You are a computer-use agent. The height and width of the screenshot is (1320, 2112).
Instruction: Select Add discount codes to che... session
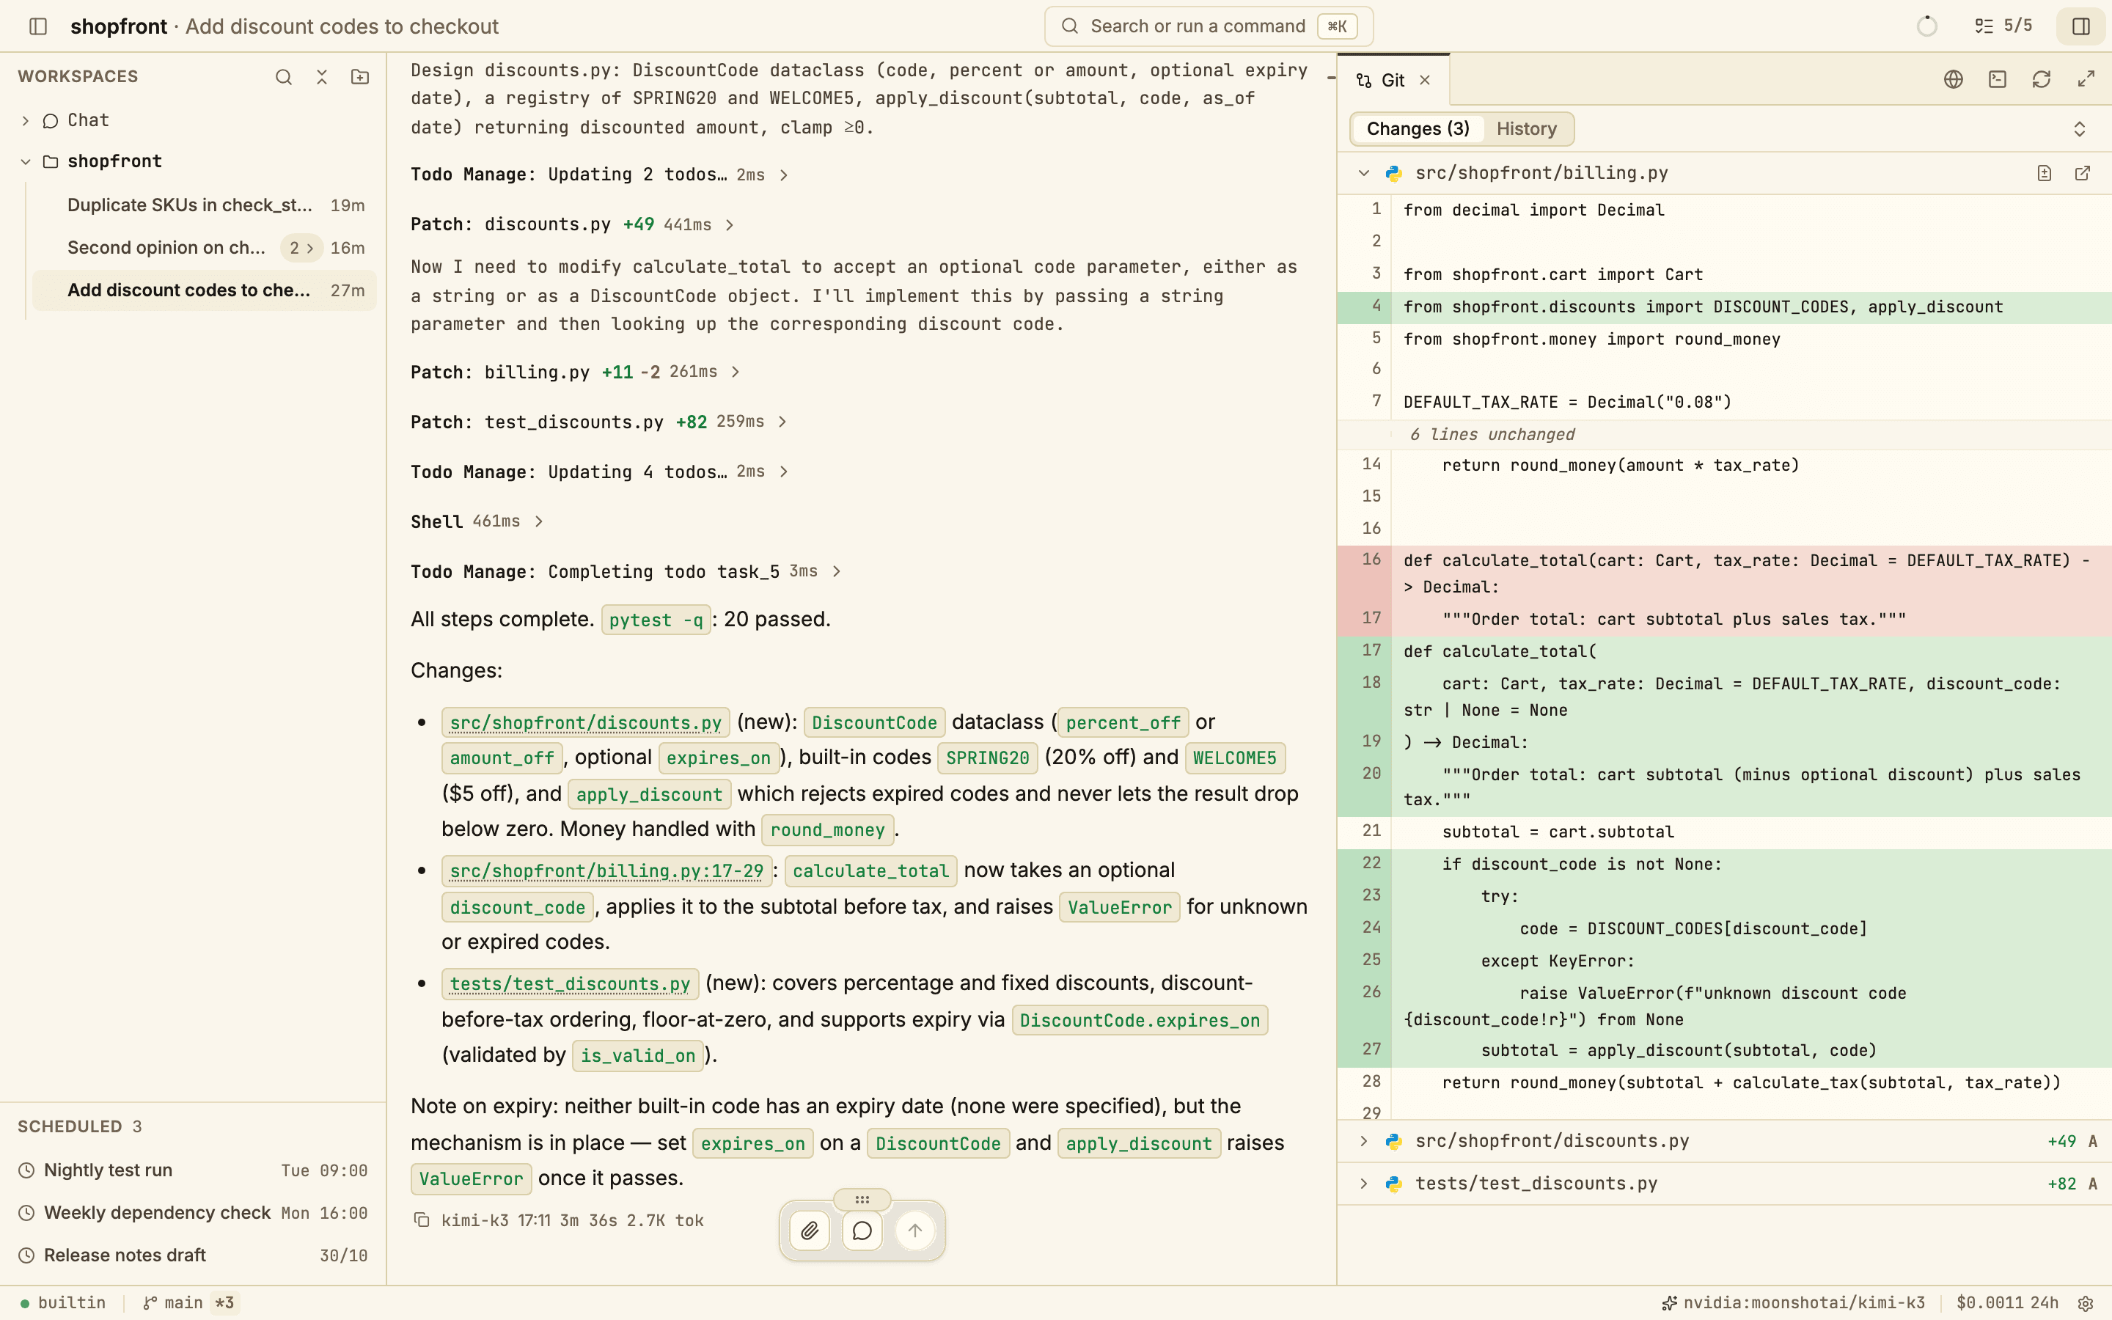(205, 290)
